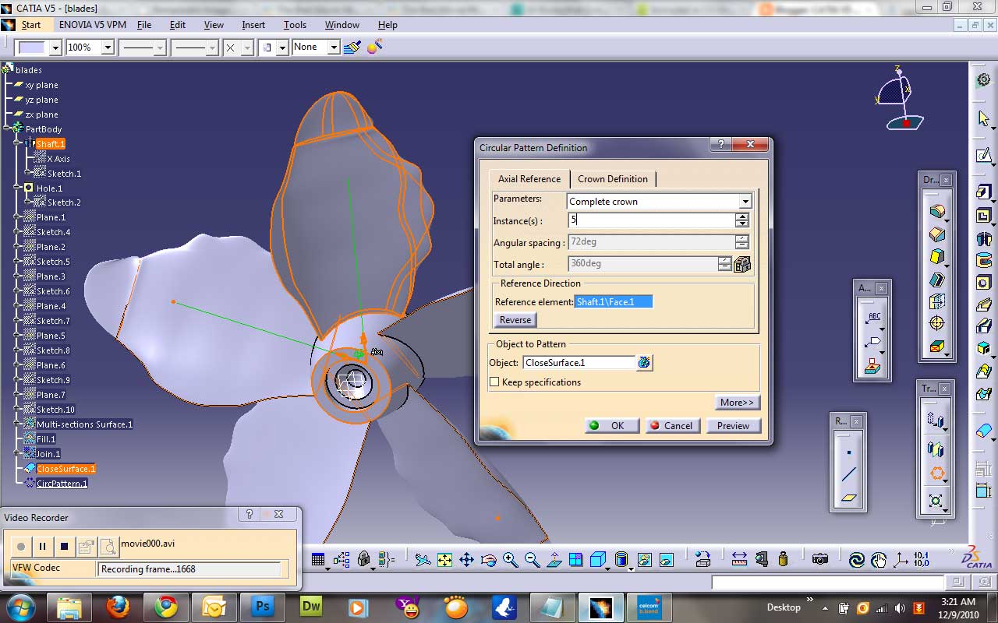Collapse the PartBody tree node
Viewport: 998px width, 623px height.
coord(7,128)
